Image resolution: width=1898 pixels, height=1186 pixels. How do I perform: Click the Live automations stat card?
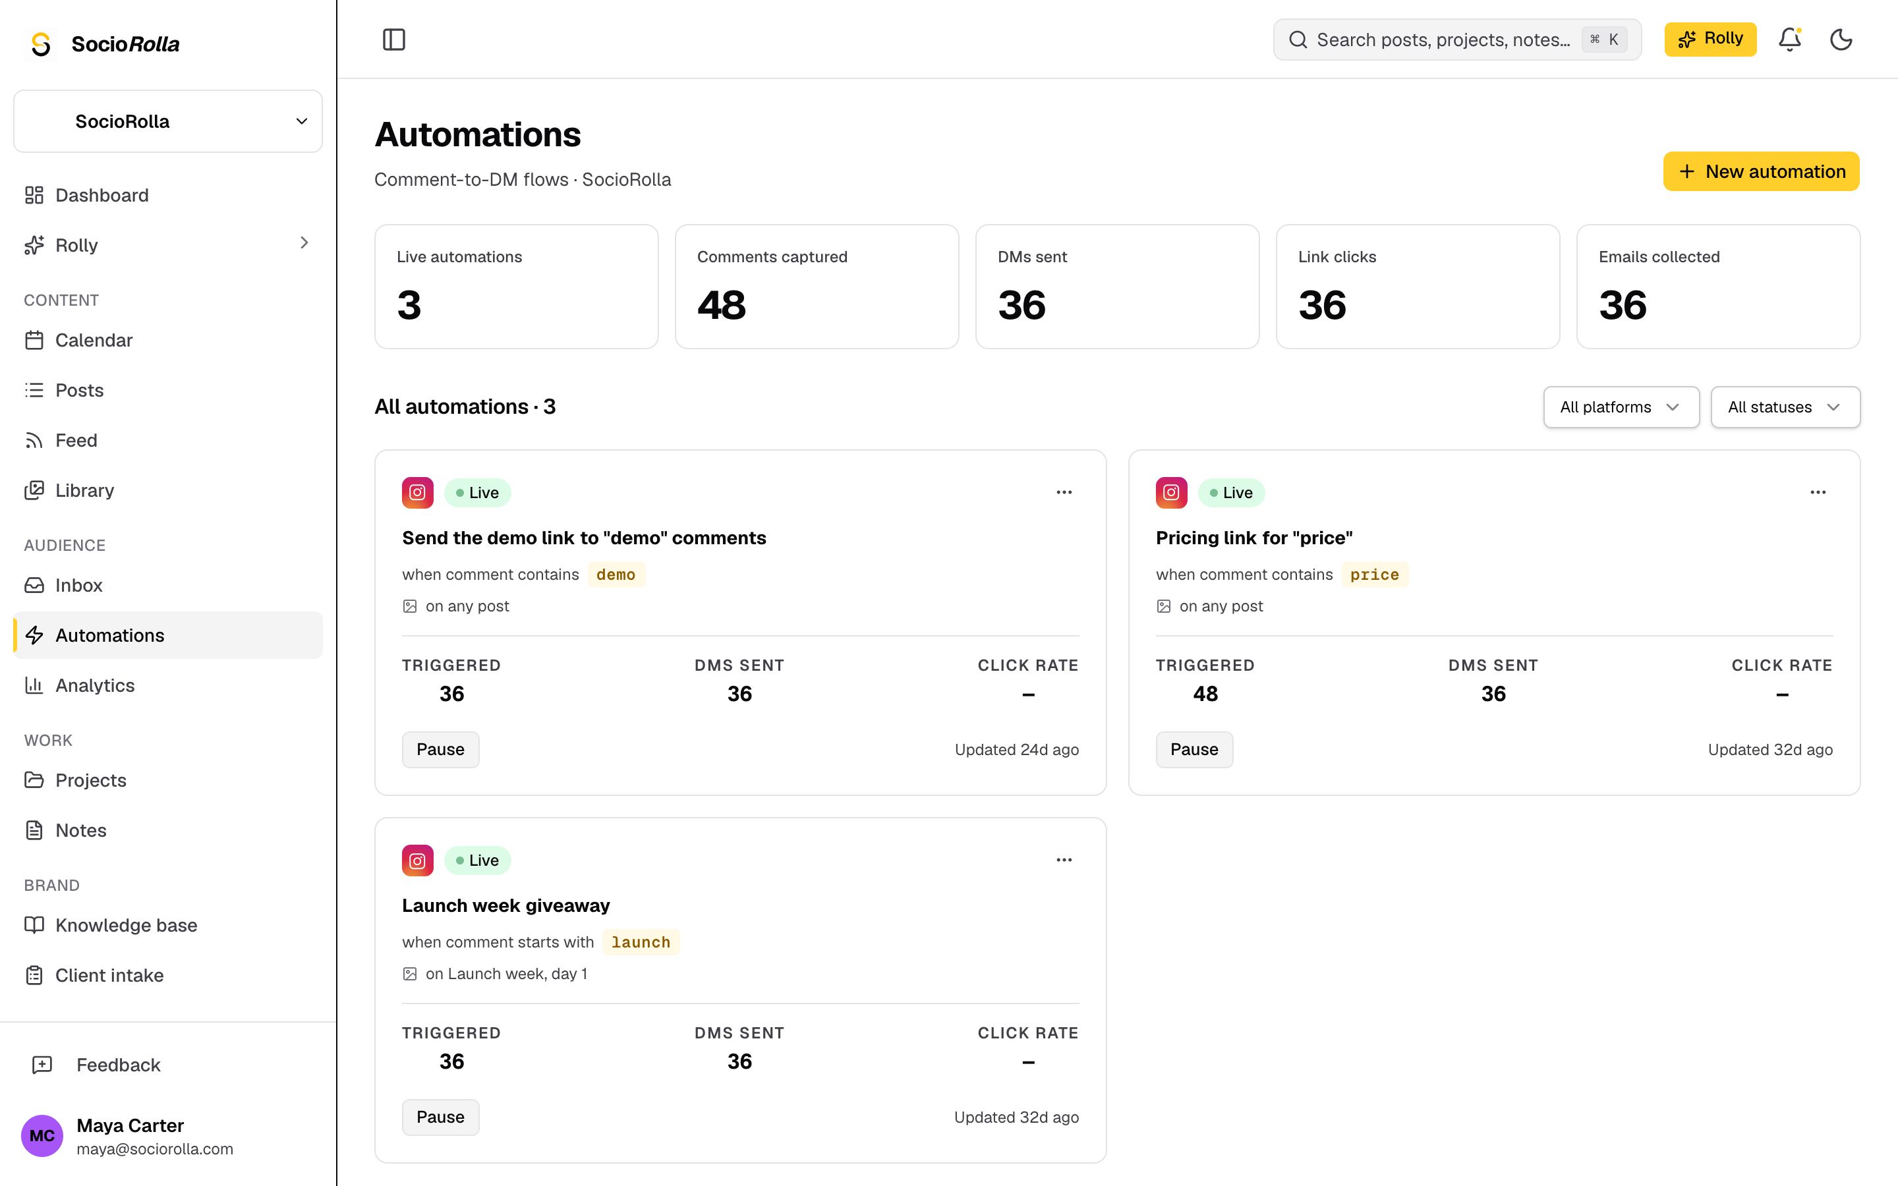click(516, 287)
